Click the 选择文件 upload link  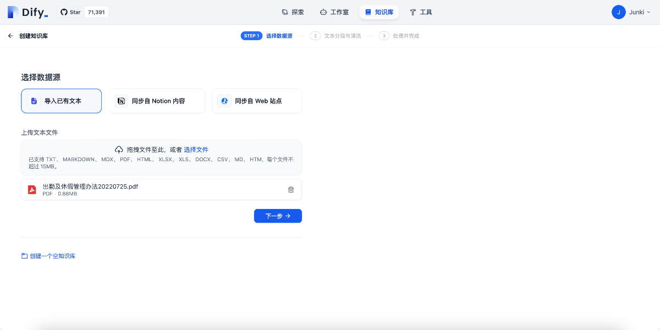pyautogui.click(x=196, y=149)
